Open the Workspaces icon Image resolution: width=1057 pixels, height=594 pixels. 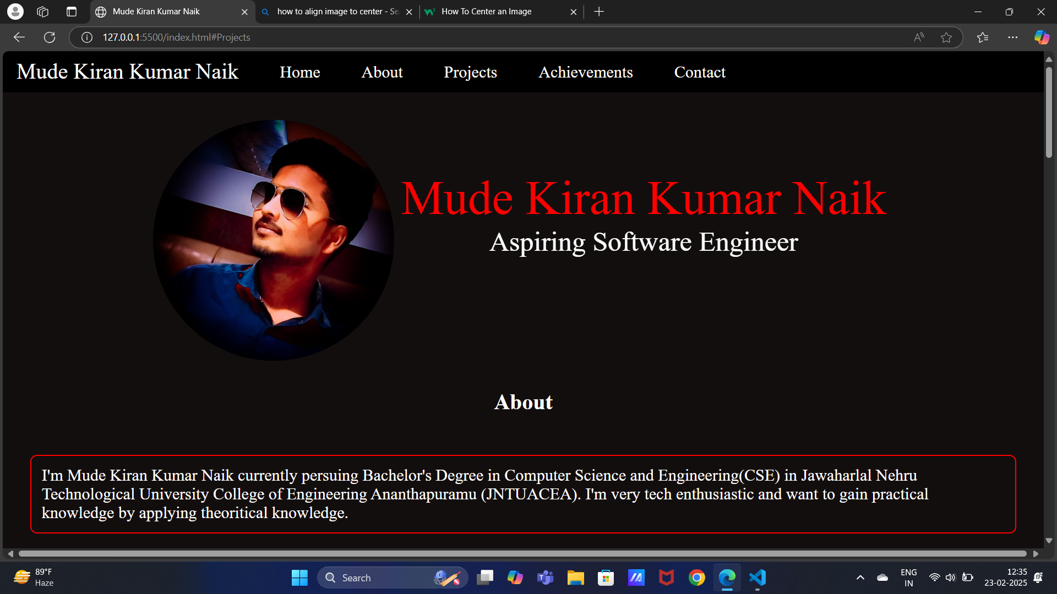pos(43,12)
